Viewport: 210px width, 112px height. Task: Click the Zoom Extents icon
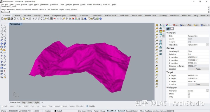coord(42,19)
